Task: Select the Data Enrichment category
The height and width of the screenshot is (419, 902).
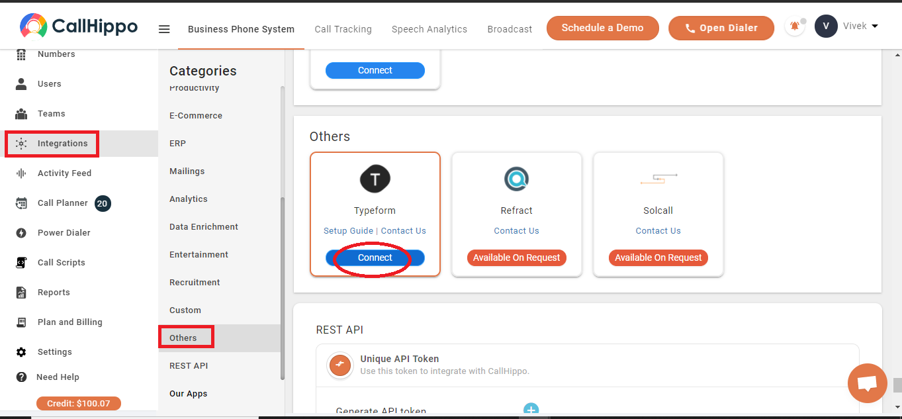Action: [x=204, y=227]
